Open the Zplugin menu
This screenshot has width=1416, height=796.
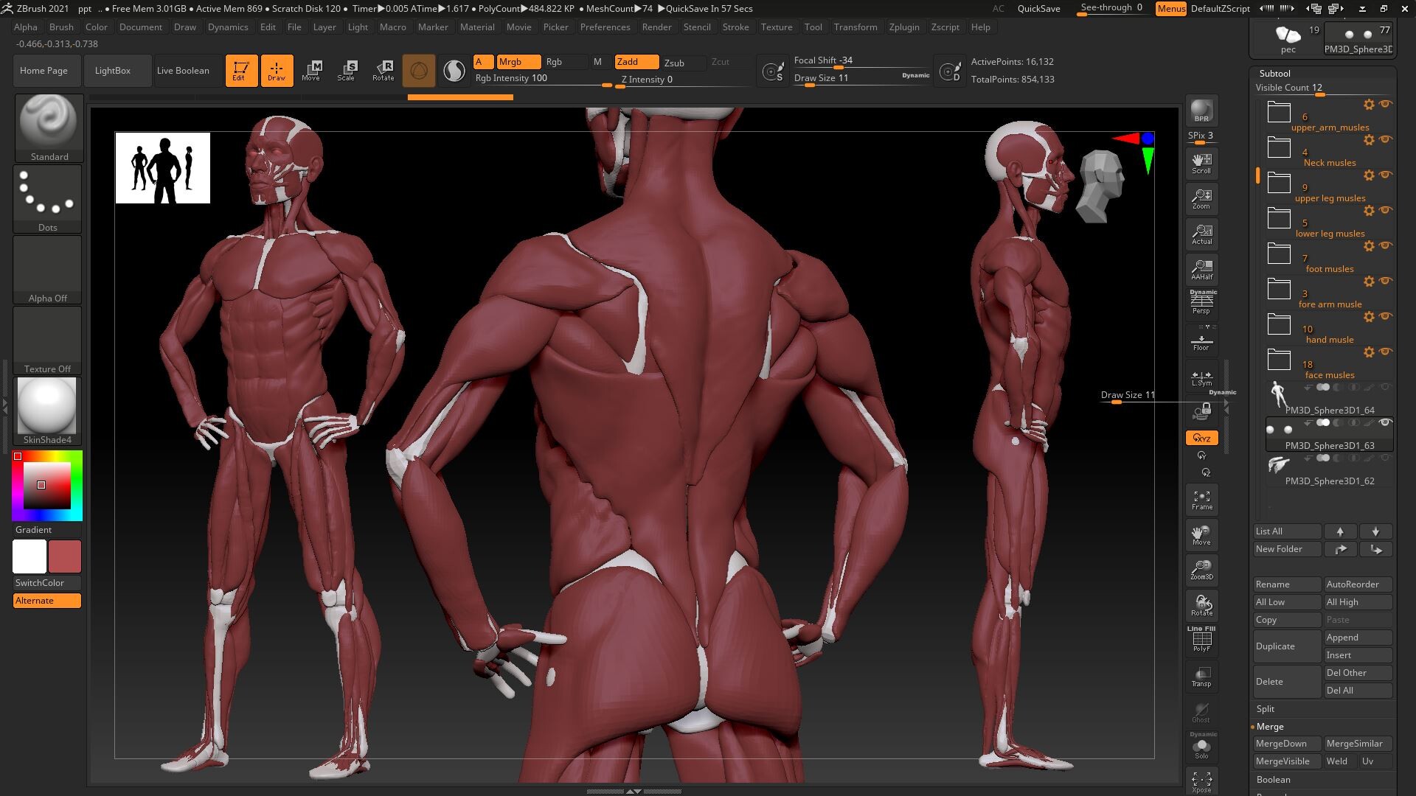pyautogui.click(x=904, y=27)
